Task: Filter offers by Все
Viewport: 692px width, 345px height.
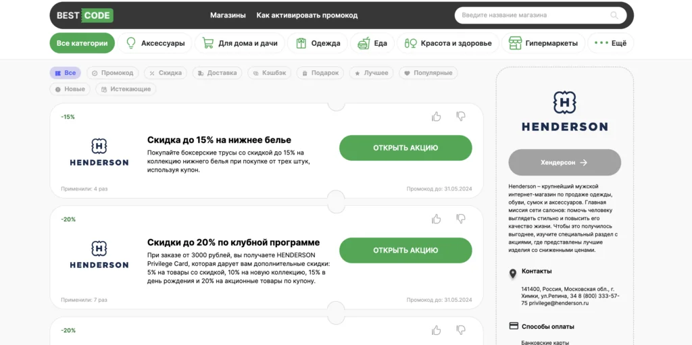Action: click(x=66, y=73)
